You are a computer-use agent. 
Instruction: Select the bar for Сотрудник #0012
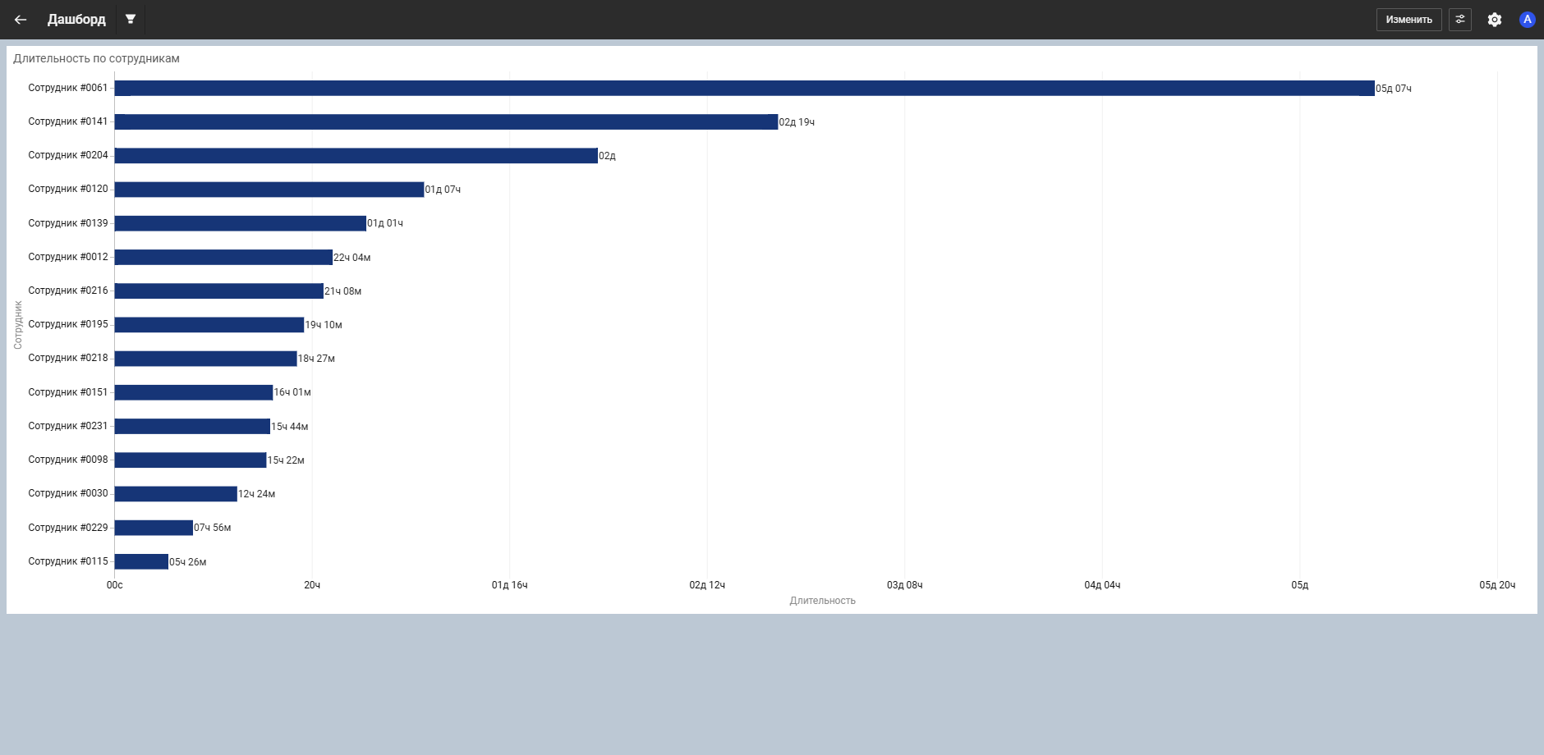[223, 258]
